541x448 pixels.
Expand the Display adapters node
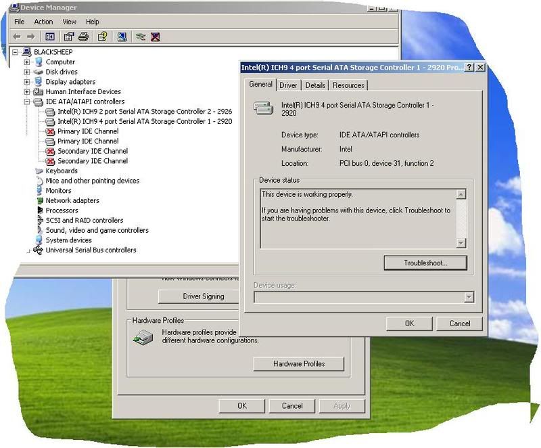(x=27, y=82)
